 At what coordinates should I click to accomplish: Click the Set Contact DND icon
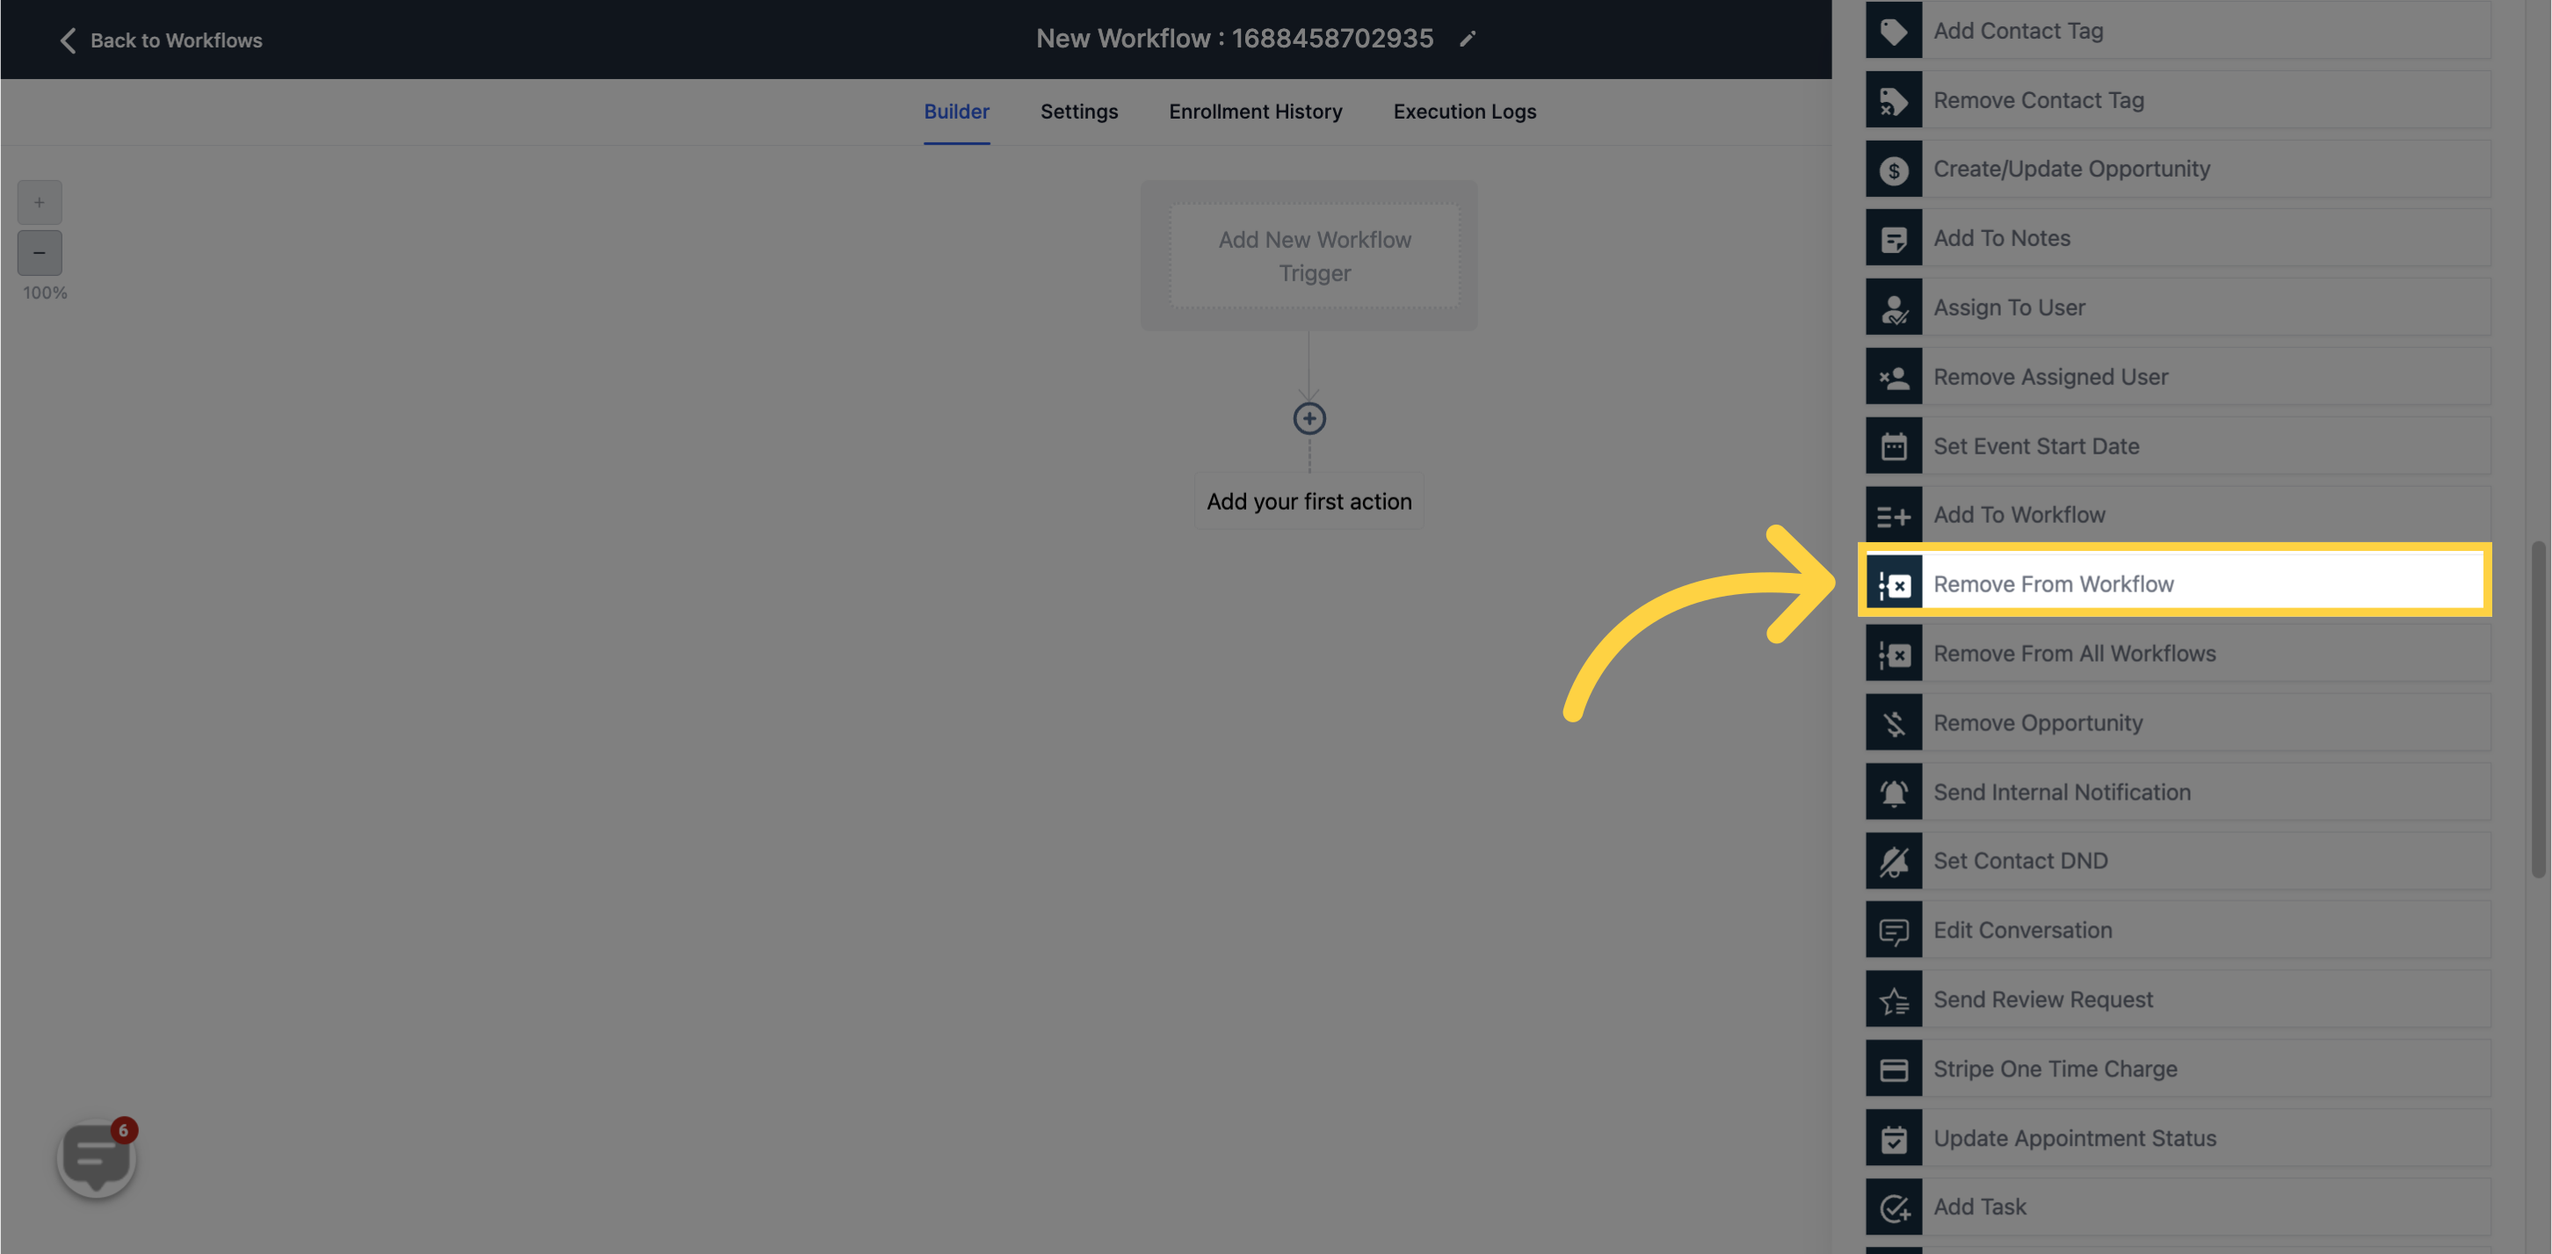click(x=1893, y=860)
